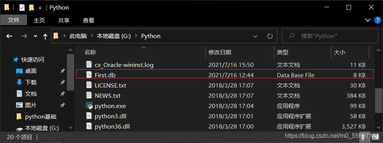The width and height of the screenshot is (383, 143).
Task: Switch to the 查看 ribbon tab
Action: (88, 21)
